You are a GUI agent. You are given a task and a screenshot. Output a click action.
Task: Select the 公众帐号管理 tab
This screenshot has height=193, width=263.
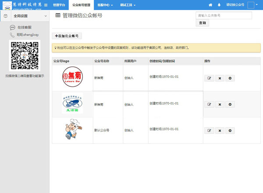(x=81, y=5)
